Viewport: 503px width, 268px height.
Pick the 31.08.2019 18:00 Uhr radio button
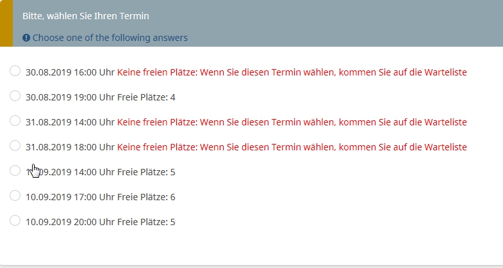(15, 146)
